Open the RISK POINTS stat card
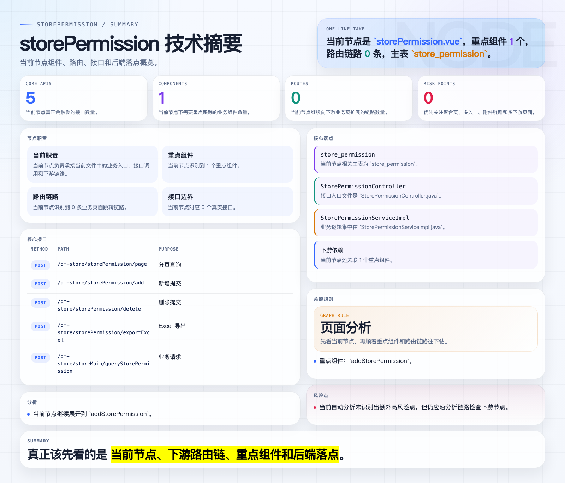565x483 pixels. tap(481, 98)
